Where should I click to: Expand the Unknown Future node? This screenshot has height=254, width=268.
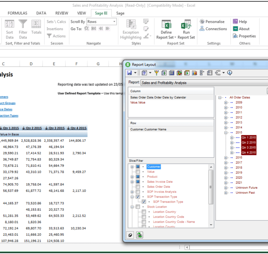[x=226, y=188]
